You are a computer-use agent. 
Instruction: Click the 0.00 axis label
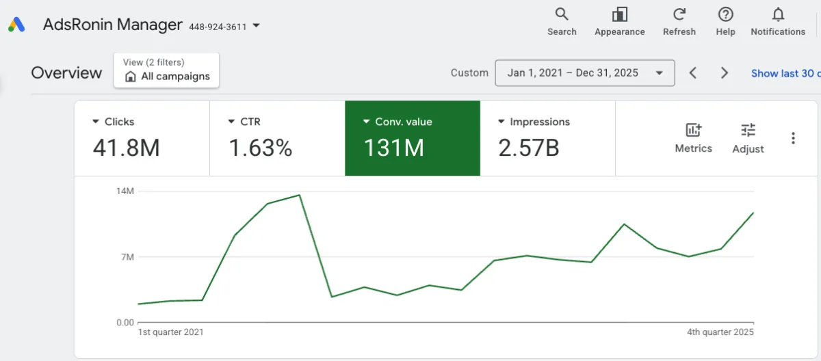[125, 322]
